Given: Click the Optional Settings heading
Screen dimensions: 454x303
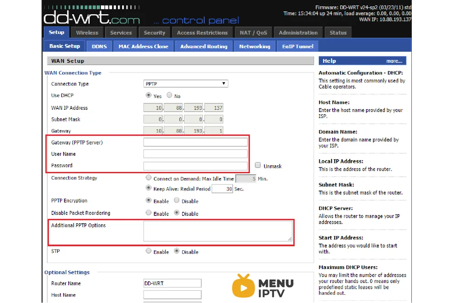Looking at the screenshot, I should click(x=67, y=272).
